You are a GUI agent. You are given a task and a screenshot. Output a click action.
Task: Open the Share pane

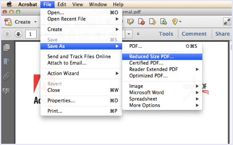(223, 34)
